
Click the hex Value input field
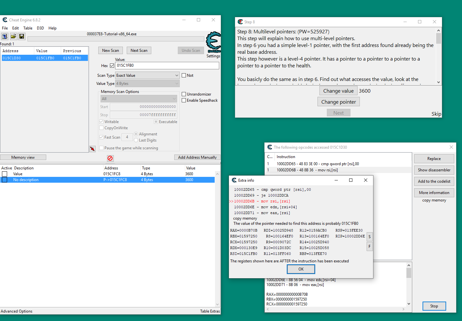(x=167, y=65)
